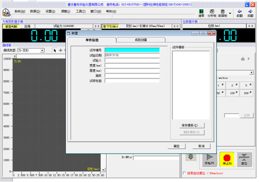Click the speed scrollbar right arrow
This screenshot has height=182, width=259.
pyautogui.click(x=252, y=72)
